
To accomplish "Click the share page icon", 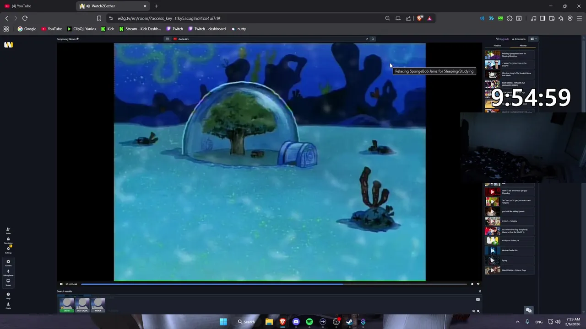I will point(408,18).
